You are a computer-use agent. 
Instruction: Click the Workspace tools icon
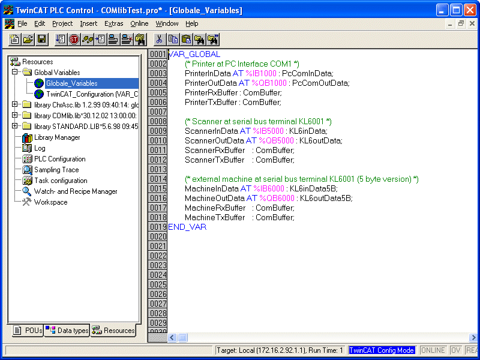point(27,202)
